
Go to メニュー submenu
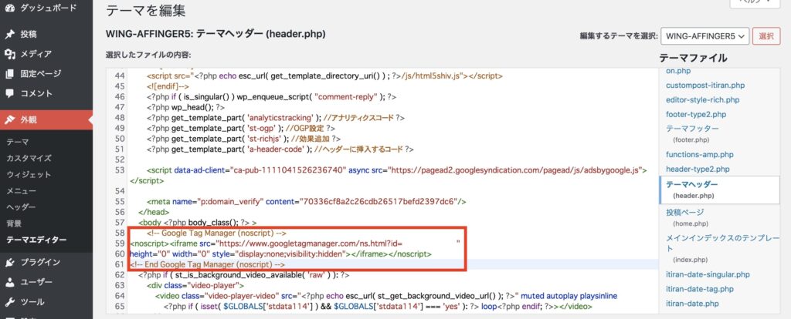[x=21, y=190]
